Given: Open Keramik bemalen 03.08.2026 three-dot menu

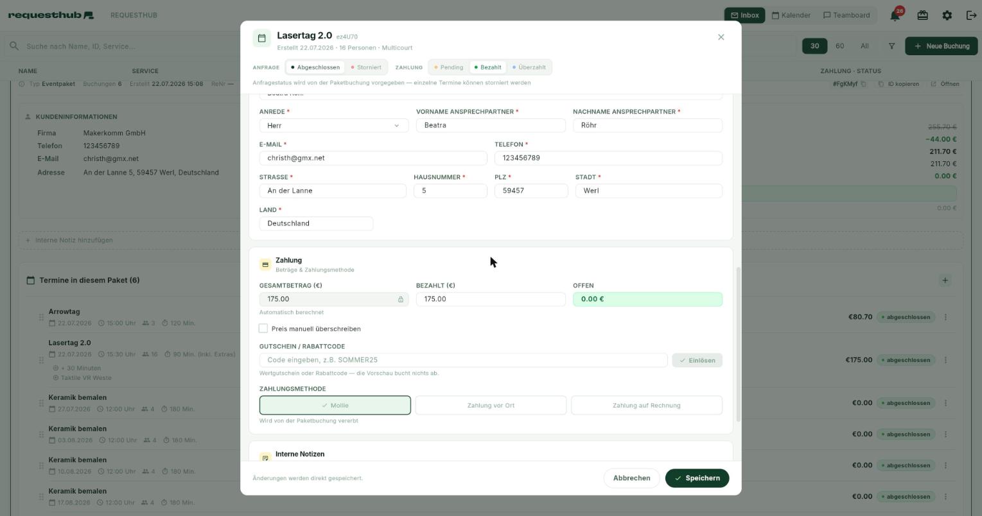Looking at the screenshot, I should [945, 434].
